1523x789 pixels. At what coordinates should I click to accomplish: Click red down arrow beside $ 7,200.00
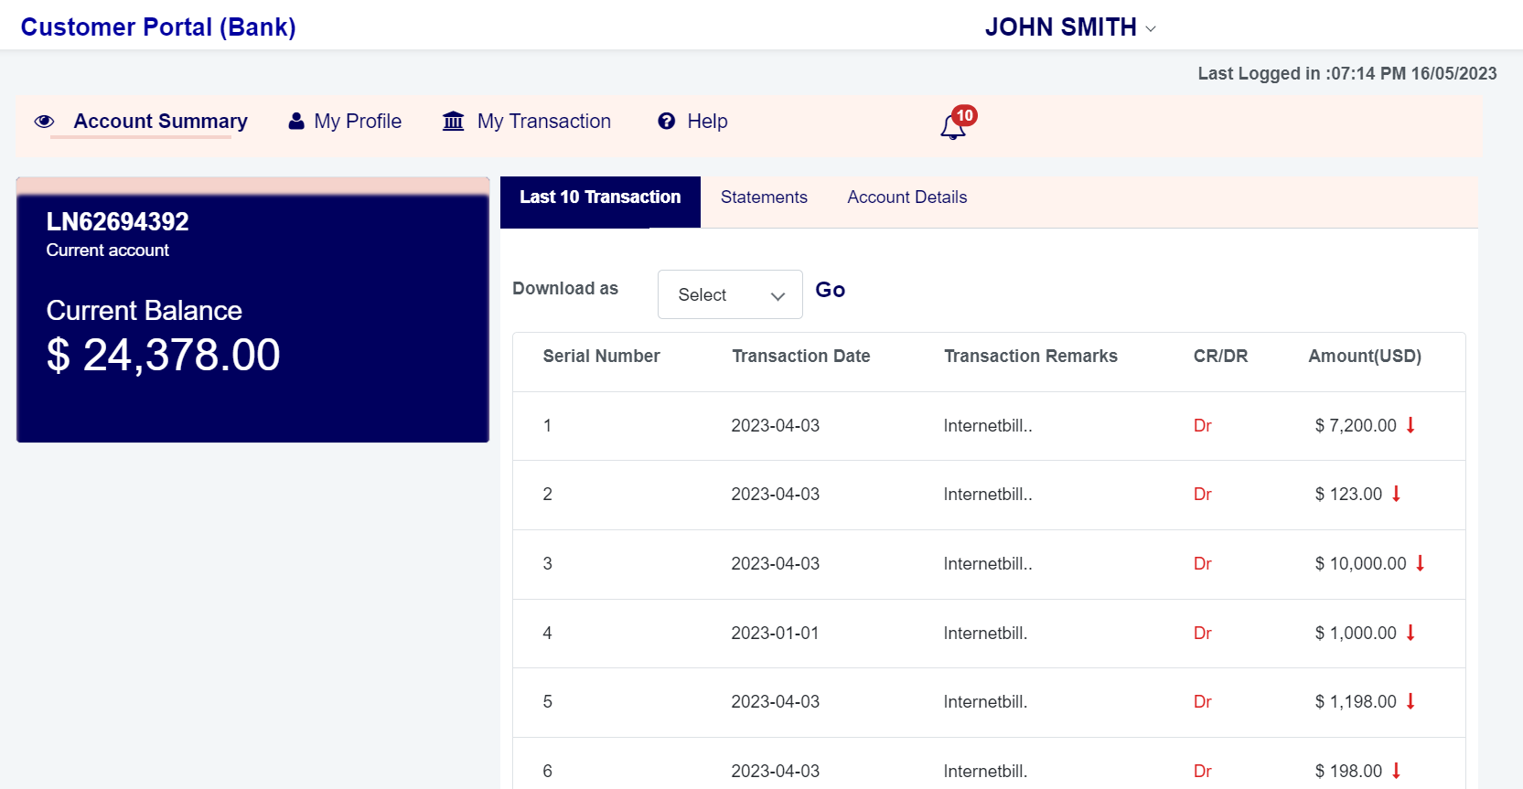point(1410,425)
